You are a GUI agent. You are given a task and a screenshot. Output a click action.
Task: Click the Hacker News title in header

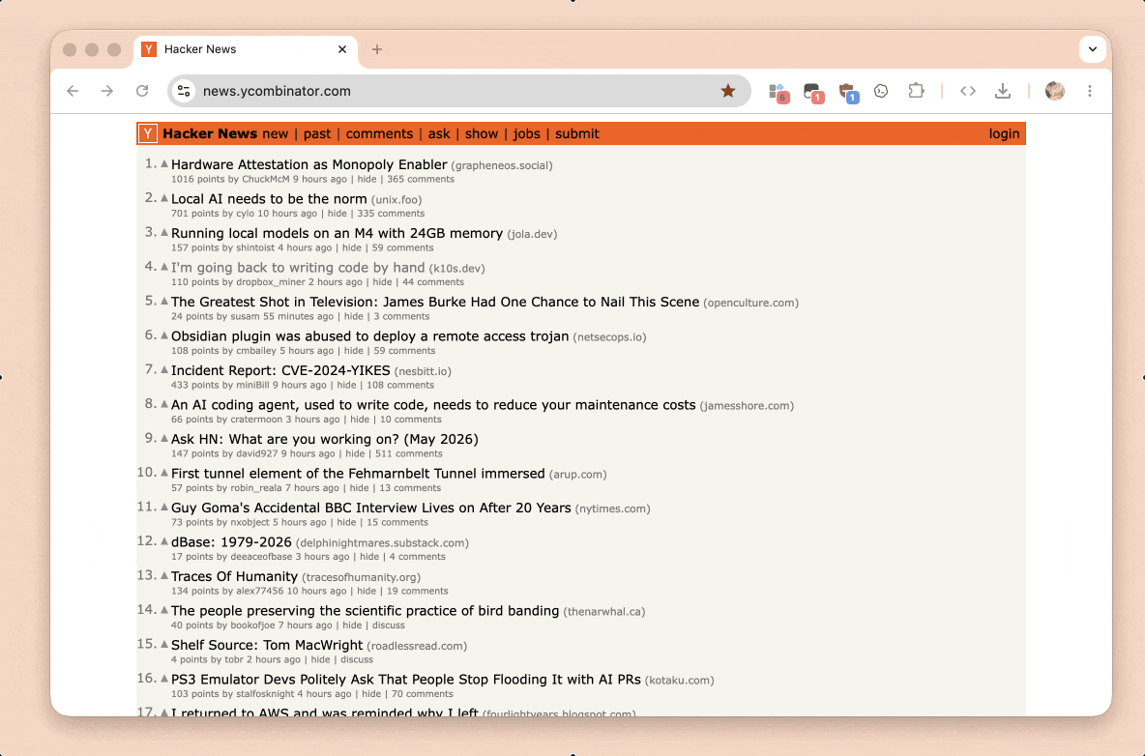click(x=210, y=133)
